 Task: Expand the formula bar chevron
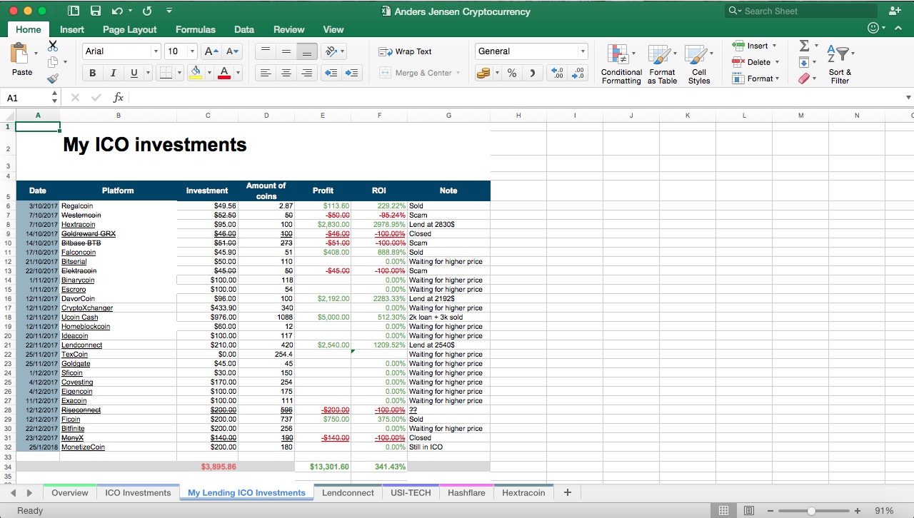click(908, 98)
